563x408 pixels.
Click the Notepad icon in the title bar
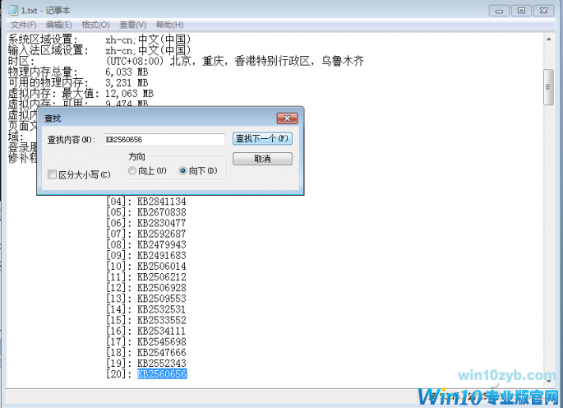pos(13,10)
